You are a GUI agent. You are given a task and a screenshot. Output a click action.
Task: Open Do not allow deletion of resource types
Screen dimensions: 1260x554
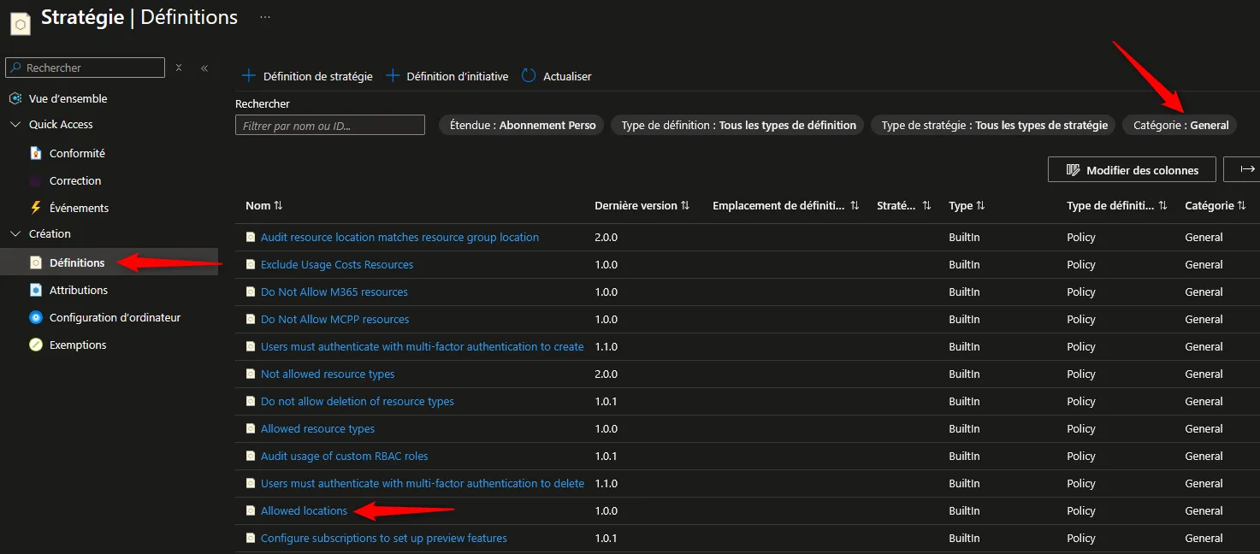(x=358, y=401)
